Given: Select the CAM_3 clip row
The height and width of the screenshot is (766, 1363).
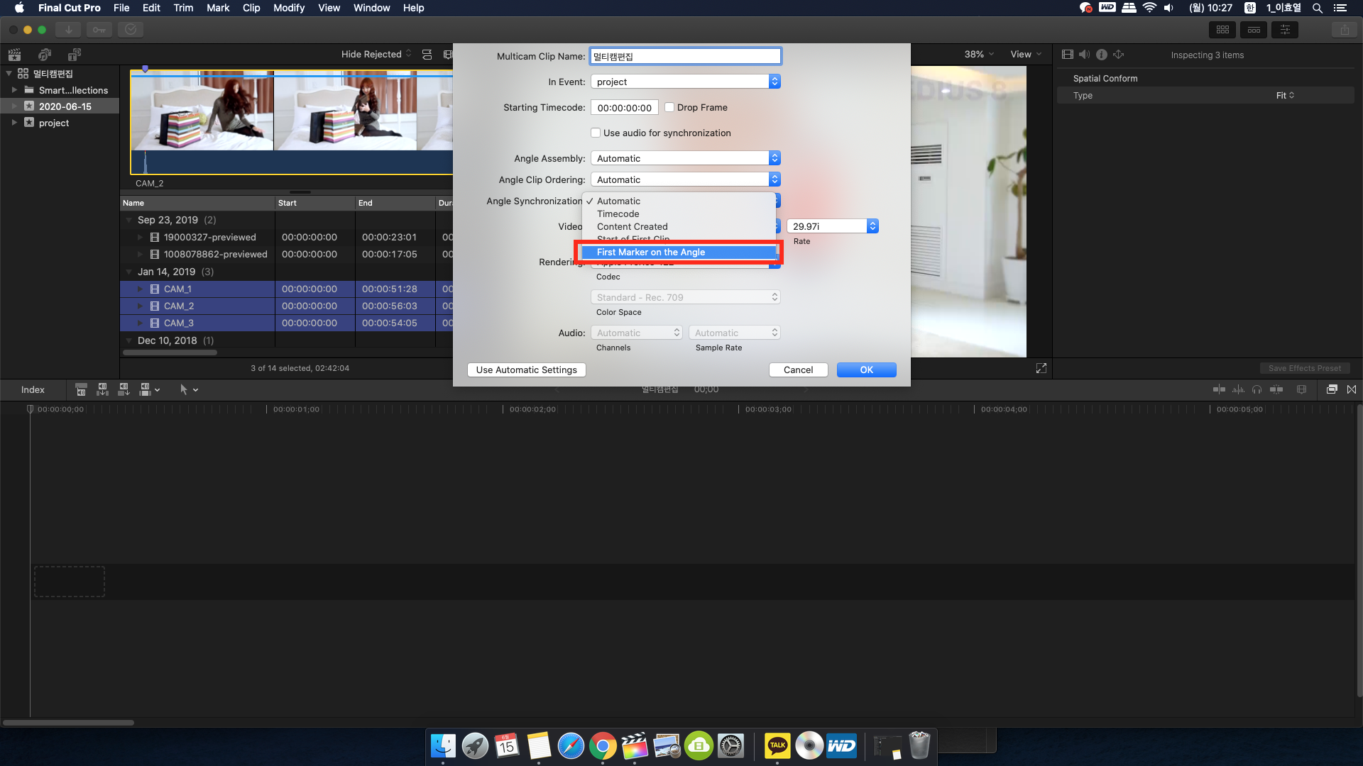Looking at the screenshot, I should tap(177, 323).
